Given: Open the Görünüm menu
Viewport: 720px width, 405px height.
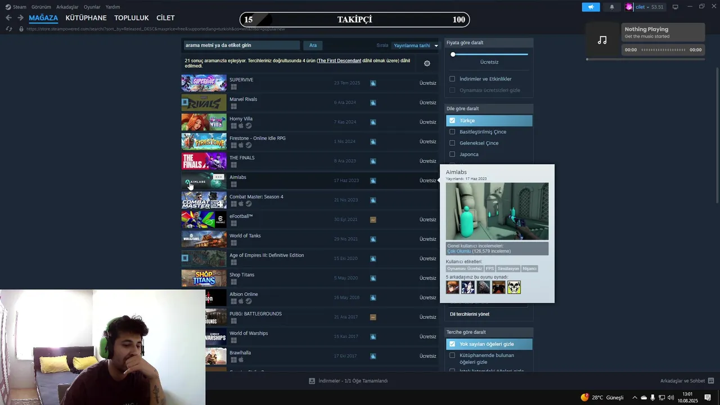Looking at the screenshot, I should [x=41, y=7].
